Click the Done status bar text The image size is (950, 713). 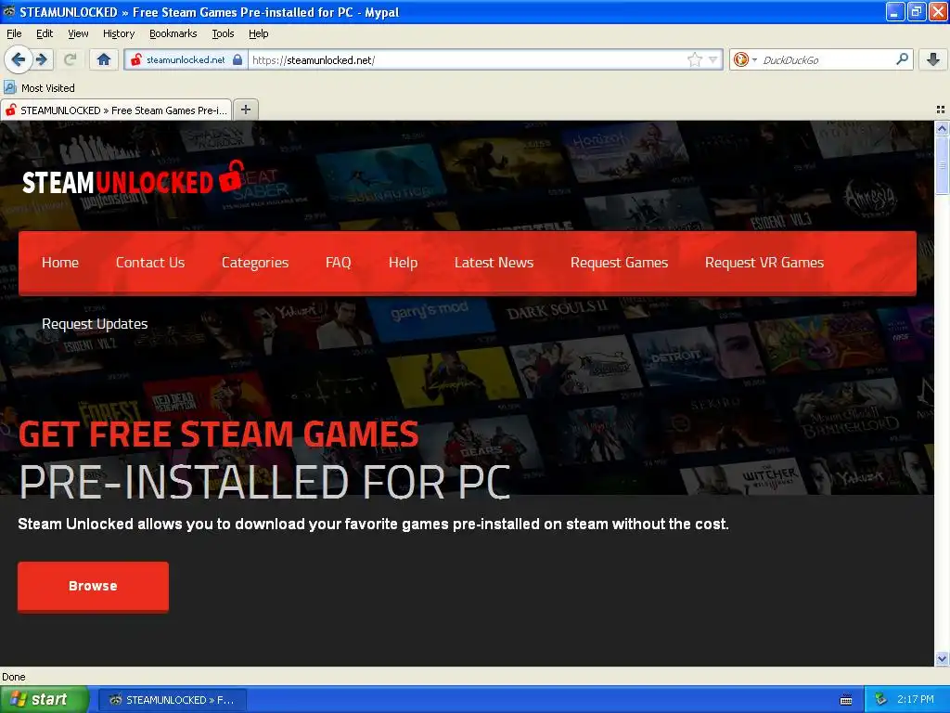pyautogui.click(x=13, y=677)
